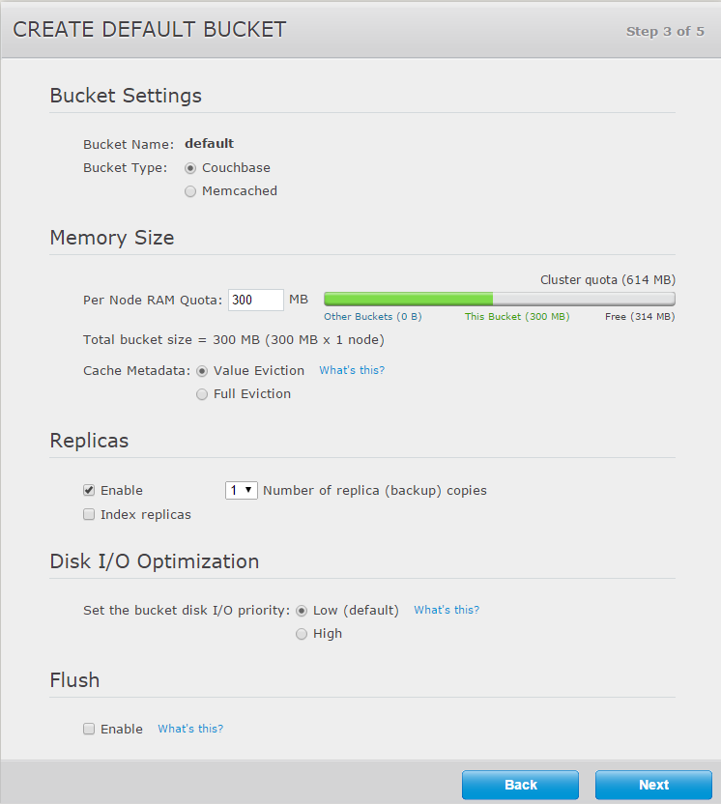Viewport: 721px width, 804px height.
Task: Click the Free (314 MB) legend label
Action: coord(640,317)
